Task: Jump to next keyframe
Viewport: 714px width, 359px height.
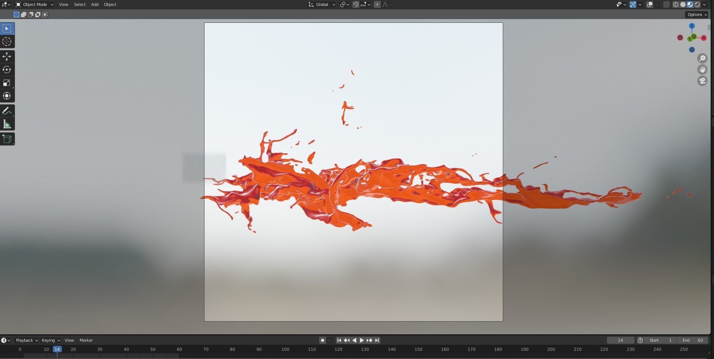Action: [x=369, y=340]
